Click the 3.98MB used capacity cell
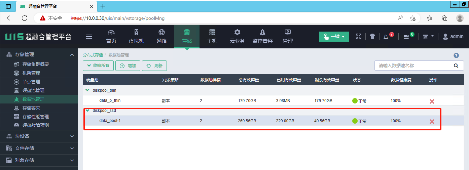This screenshot has width=469, height=170. [x=284, y=100]
